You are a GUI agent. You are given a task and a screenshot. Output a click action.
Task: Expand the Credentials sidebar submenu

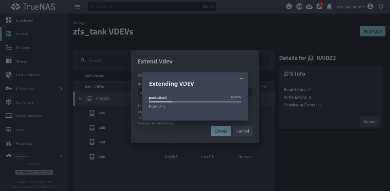pos(61,89)
